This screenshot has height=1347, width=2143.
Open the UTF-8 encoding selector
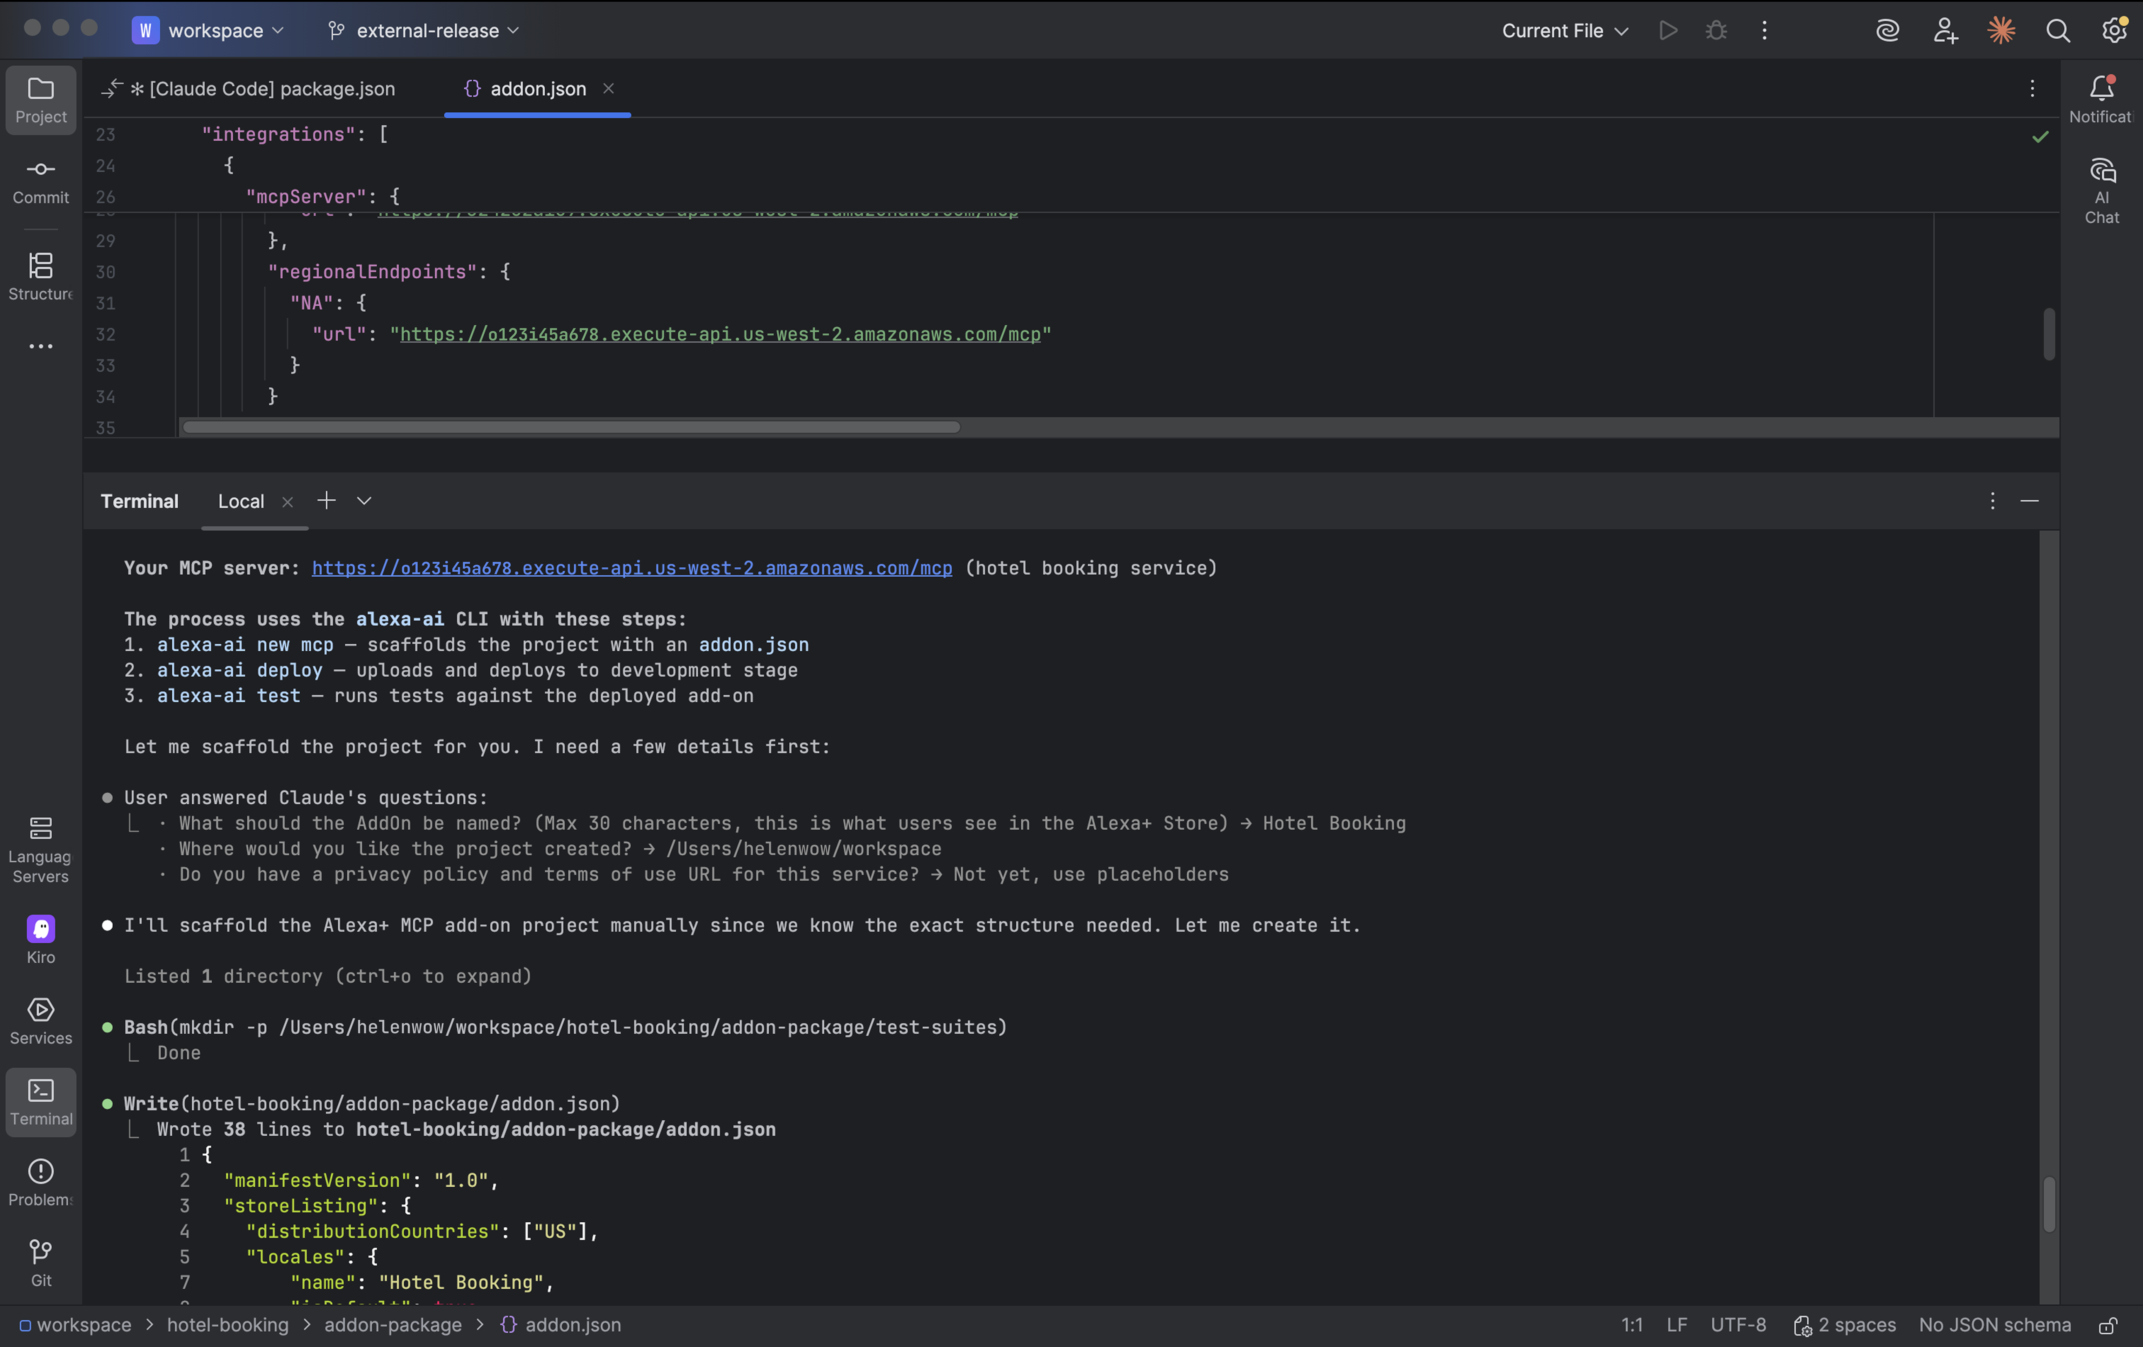pos(1738,1326)
